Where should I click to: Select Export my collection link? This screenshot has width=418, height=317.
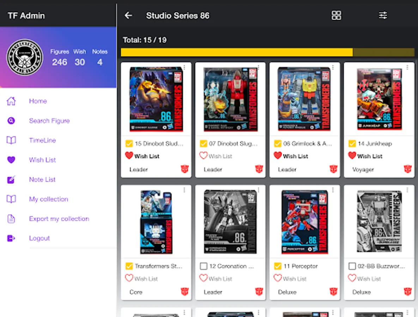(59, 219)
